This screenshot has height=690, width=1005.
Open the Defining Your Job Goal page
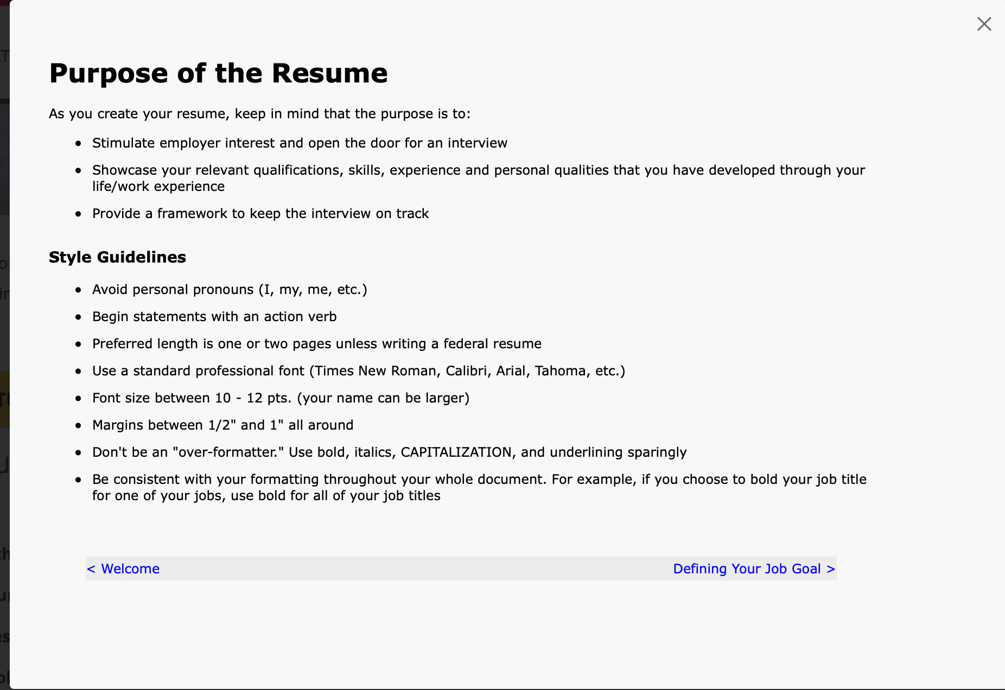coord(754,568)
